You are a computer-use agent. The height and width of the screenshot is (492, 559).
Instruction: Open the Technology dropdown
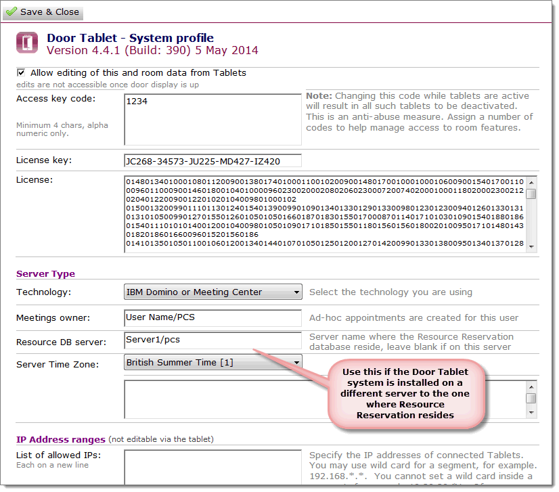point(213,292)
